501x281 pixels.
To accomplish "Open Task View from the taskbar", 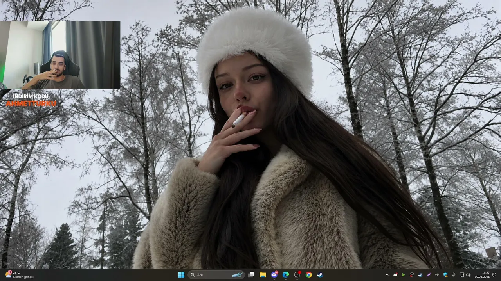I will (251, 275).
